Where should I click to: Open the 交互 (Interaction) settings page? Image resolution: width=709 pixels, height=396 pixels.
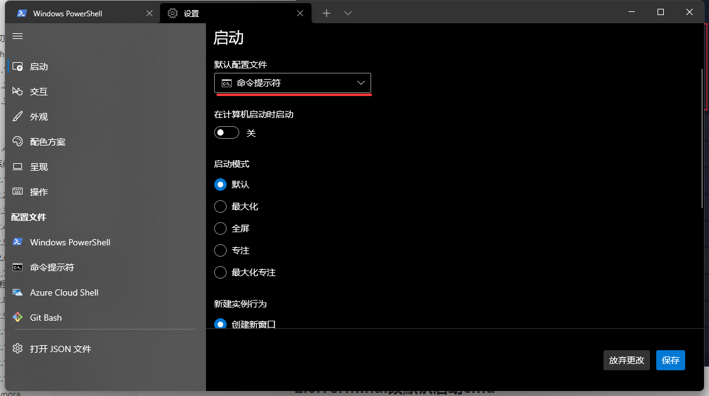pos(38,91)
